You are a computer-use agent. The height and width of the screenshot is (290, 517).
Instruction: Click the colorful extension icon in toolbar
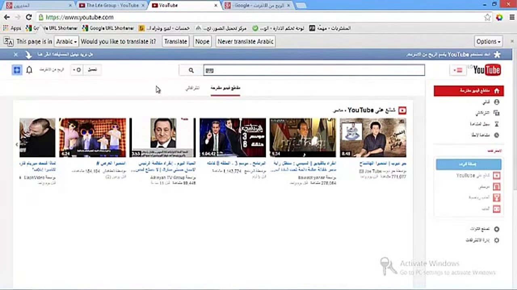(500, 17)
